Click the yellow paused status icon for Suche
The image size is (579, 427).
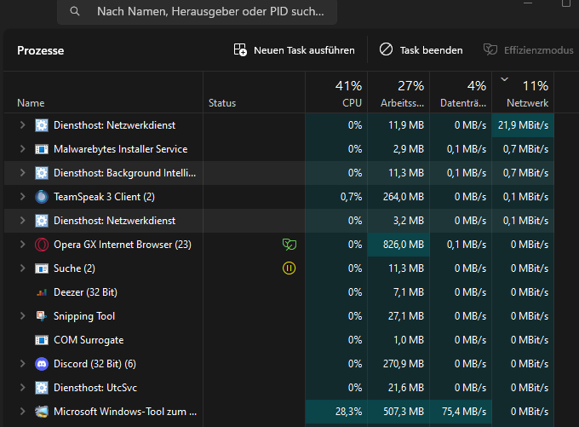coord(289,268)
